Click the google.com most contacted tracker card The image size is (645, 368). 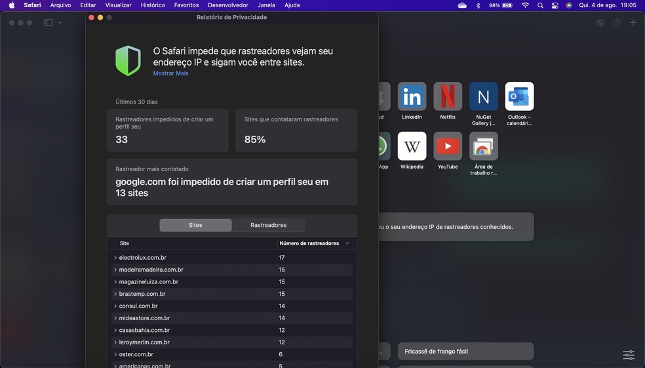pyautogui.click(x=232, y=182)
